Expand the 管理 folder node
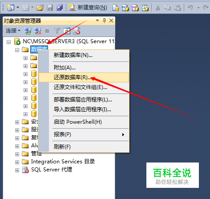The height and width of the screenshot is (199, 210). pyautogui.click(x=17, y=154)
